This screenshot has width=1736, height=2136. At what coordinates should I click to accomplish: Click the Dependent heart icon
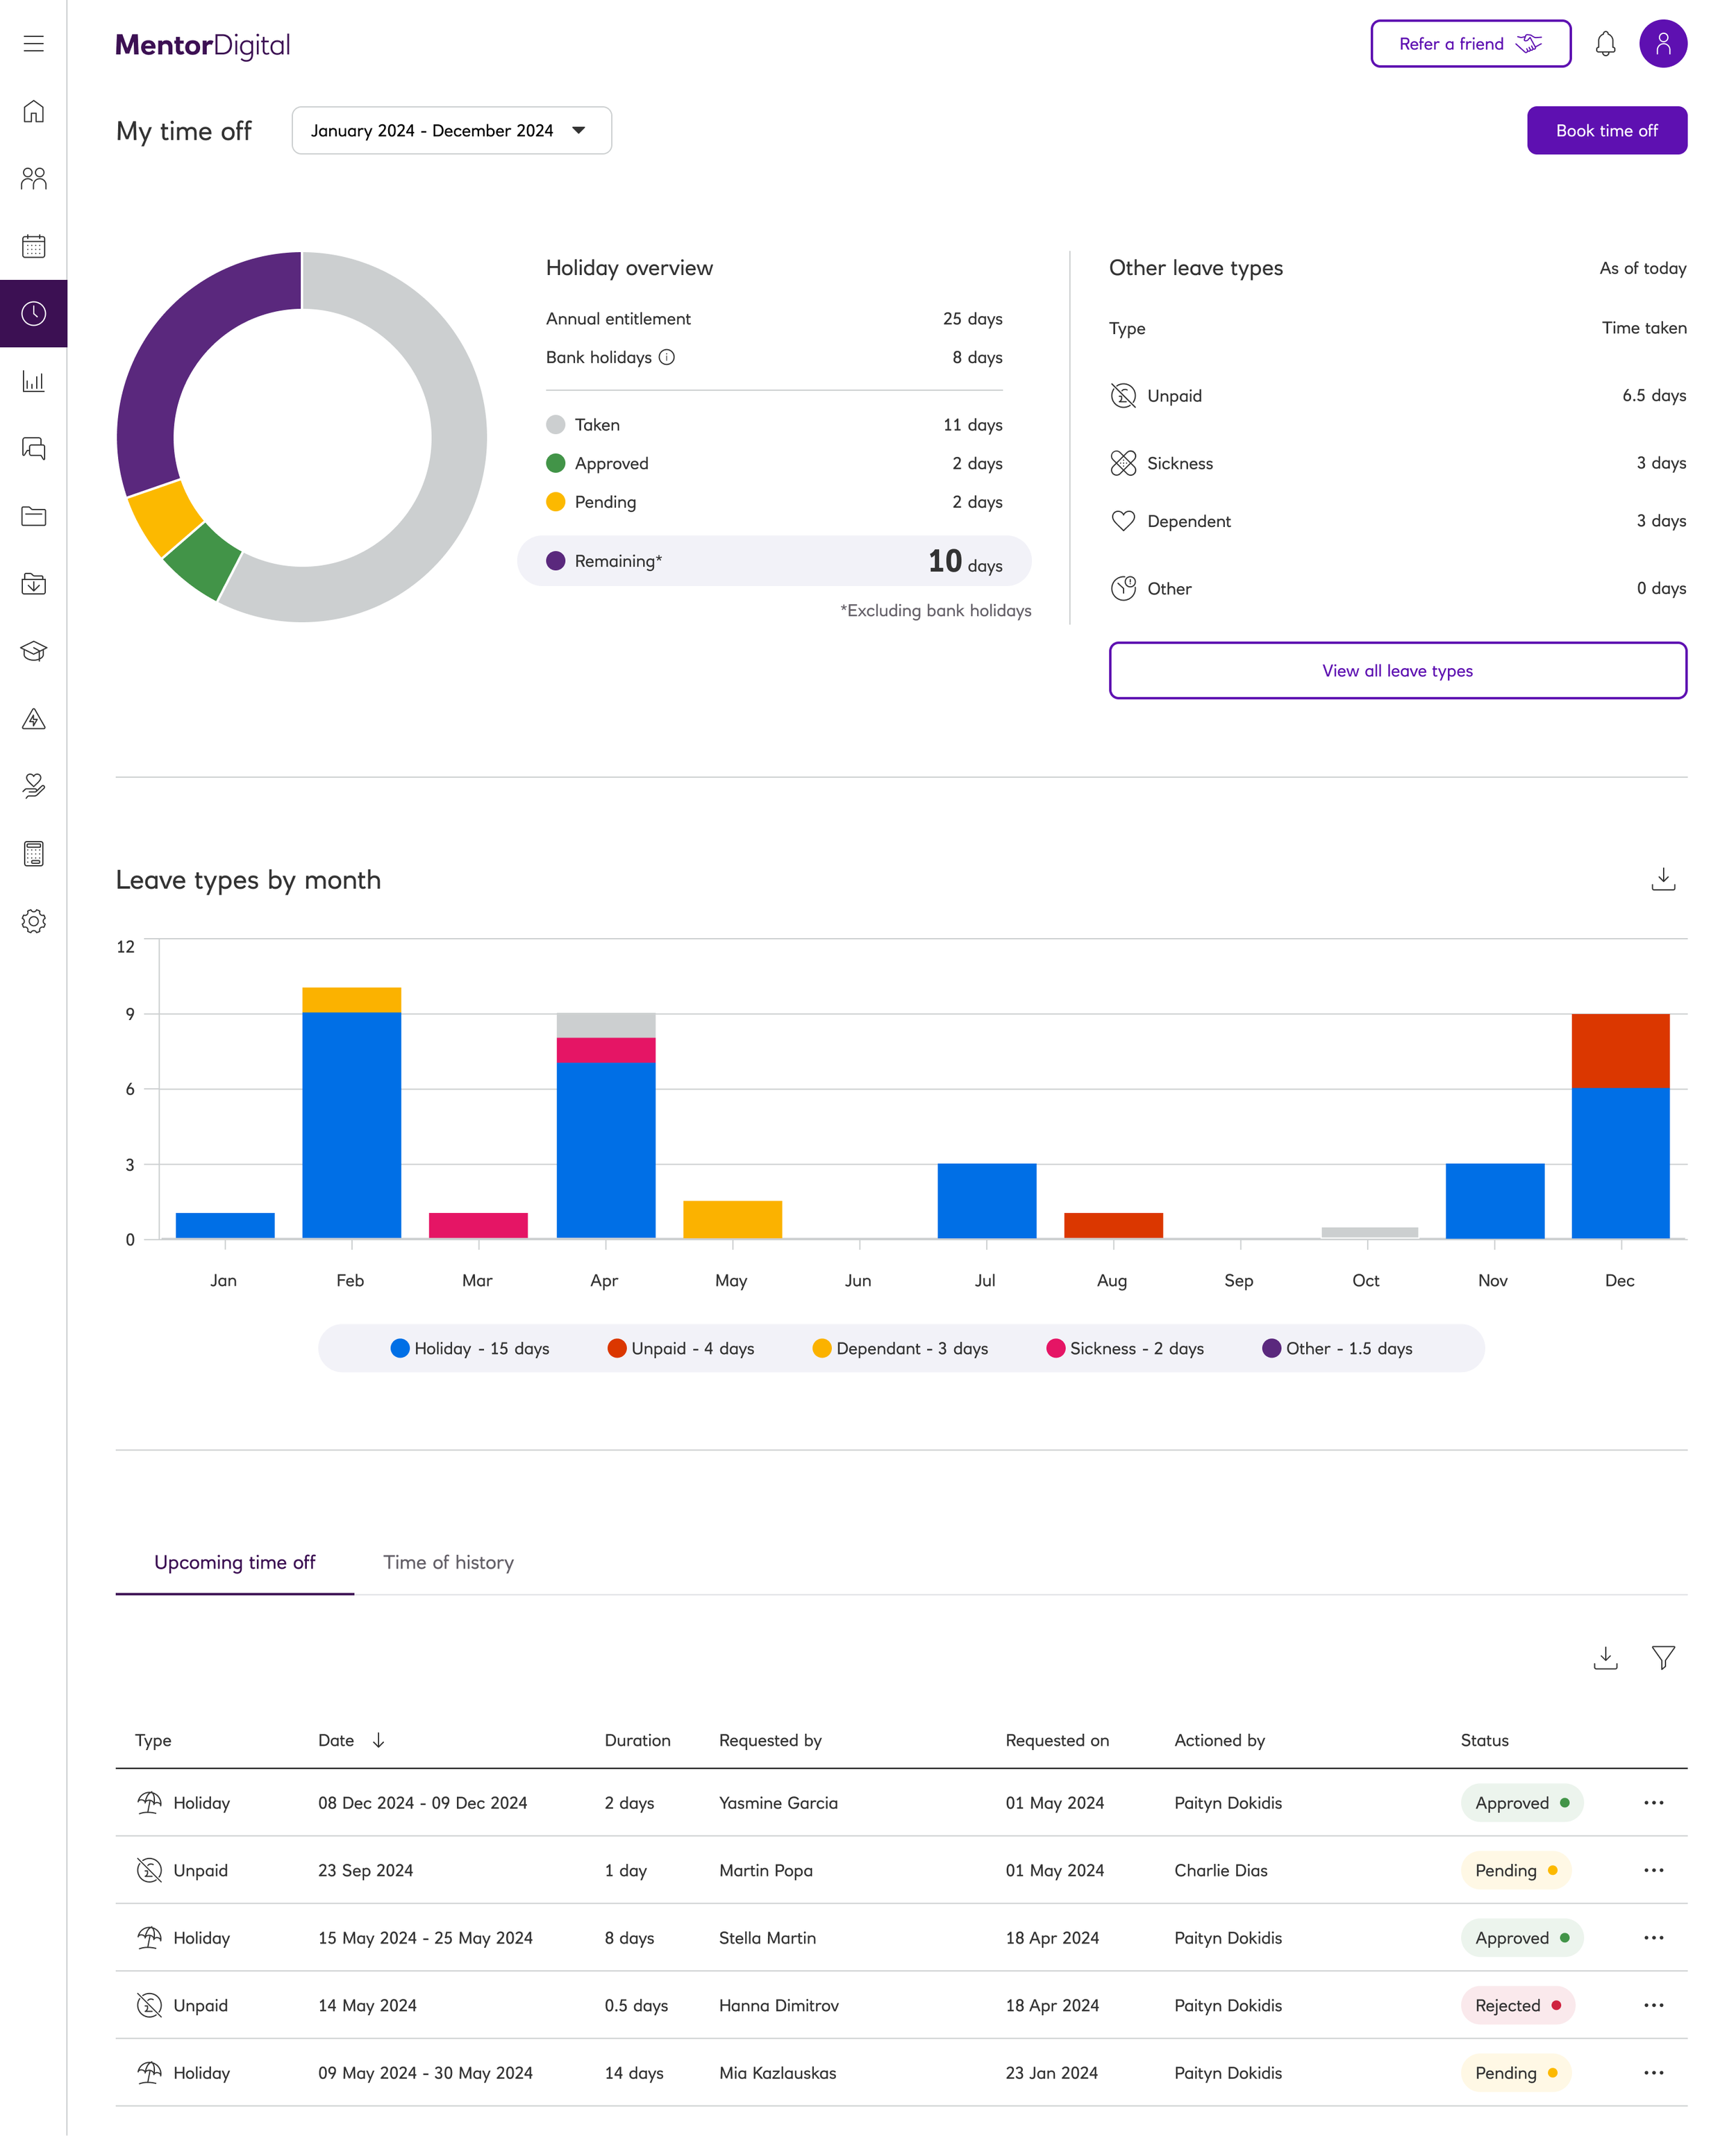click(x=1123, y=521)
